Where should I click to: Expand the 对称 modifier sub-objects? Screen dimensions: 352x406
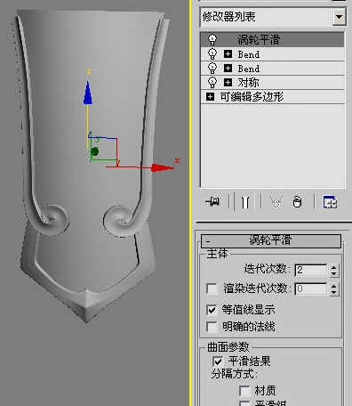(228, 82)
